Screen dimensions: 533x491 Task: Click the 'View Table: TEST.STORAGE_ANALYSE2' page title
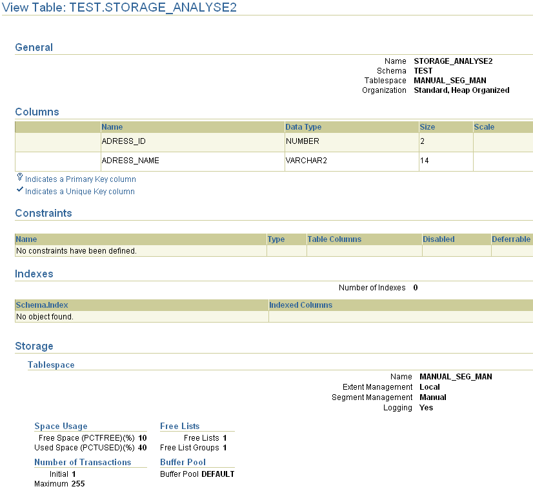pos(119,8)
